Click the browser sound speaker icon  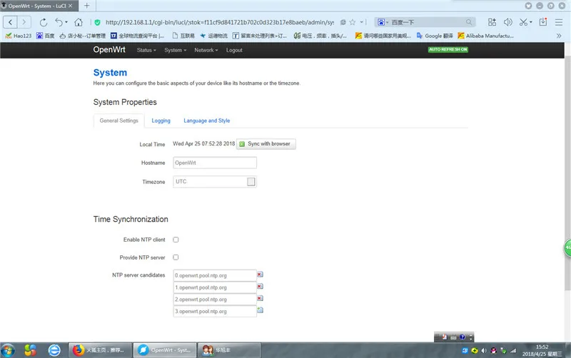[x=507, y=22]
